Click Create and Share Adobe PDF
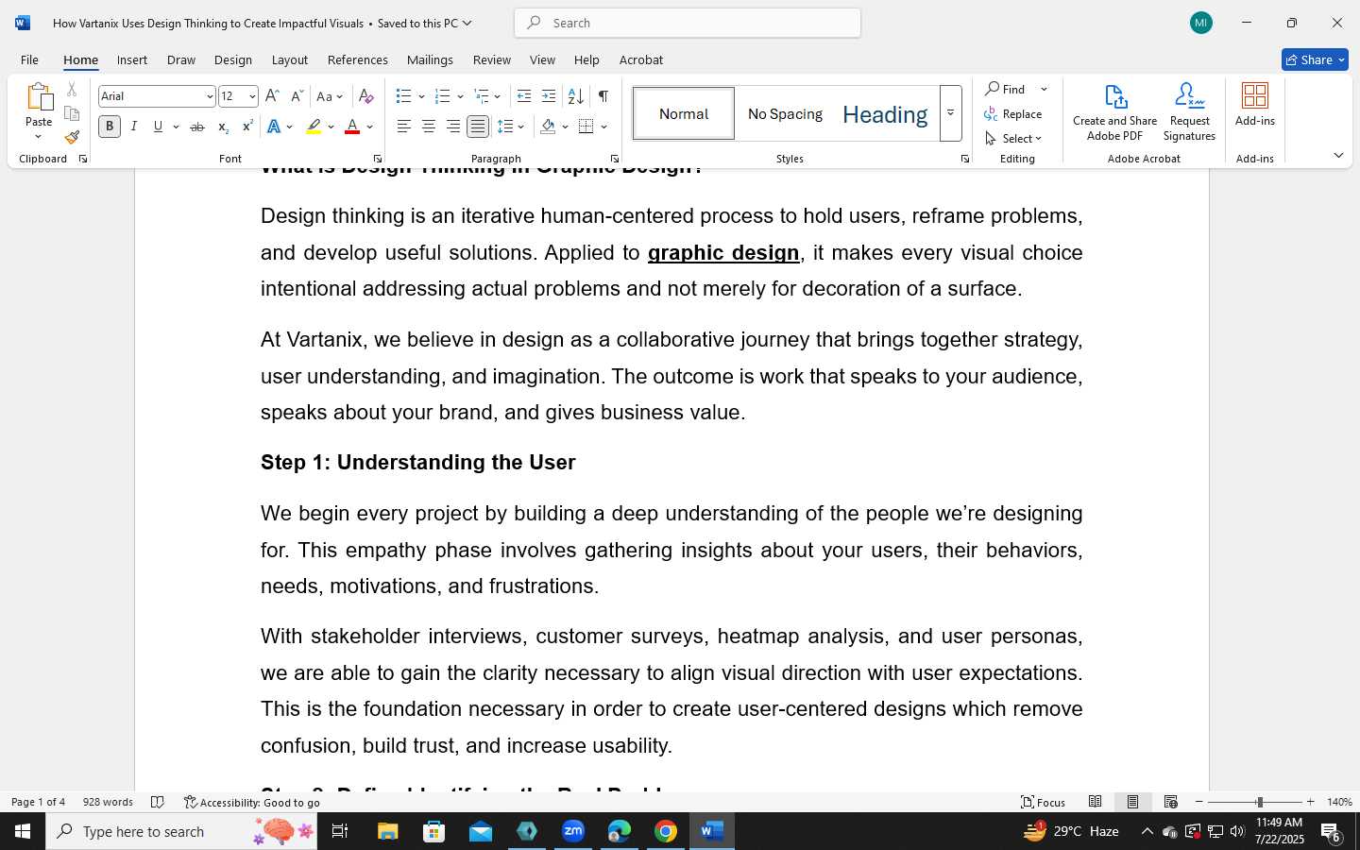This screenshot has height=850, width=1360. point(1114,112)
